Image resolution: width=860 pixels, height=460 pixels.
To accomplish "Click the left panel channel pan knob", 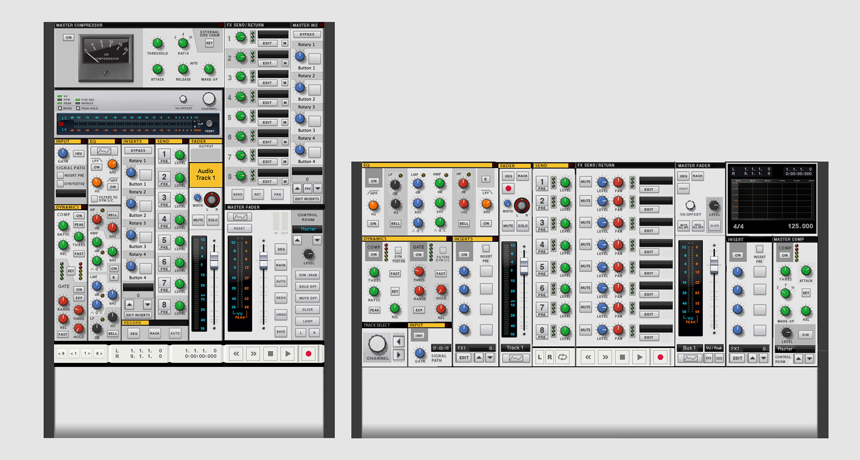I will click(212, 199).
